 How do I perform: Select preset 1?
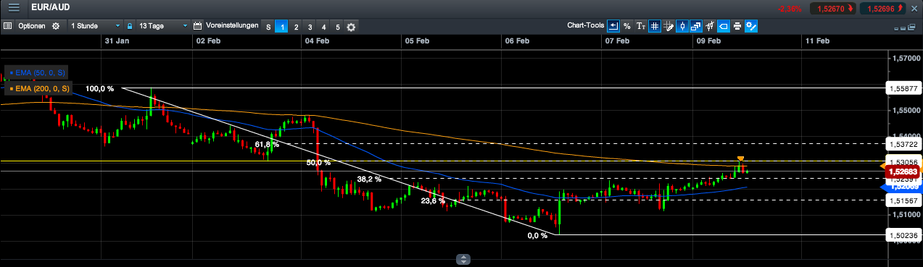pyautogui.click(x=282, y=27)
